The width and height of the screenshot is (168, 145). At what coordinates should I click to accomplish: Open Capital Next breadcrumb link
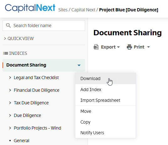(83, 10)
